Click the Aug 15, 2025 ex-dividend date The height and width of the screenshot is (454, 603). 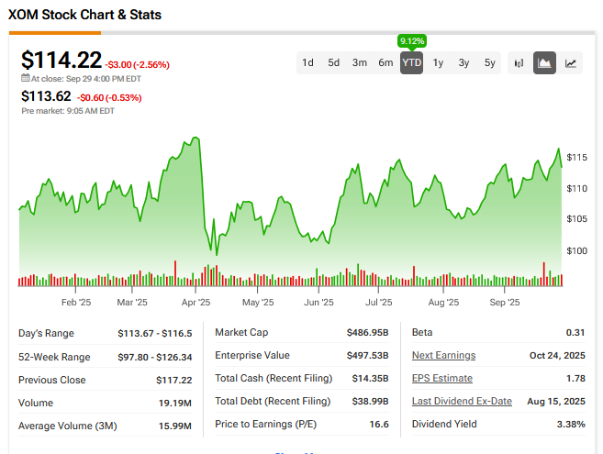[x=556, y=402]
